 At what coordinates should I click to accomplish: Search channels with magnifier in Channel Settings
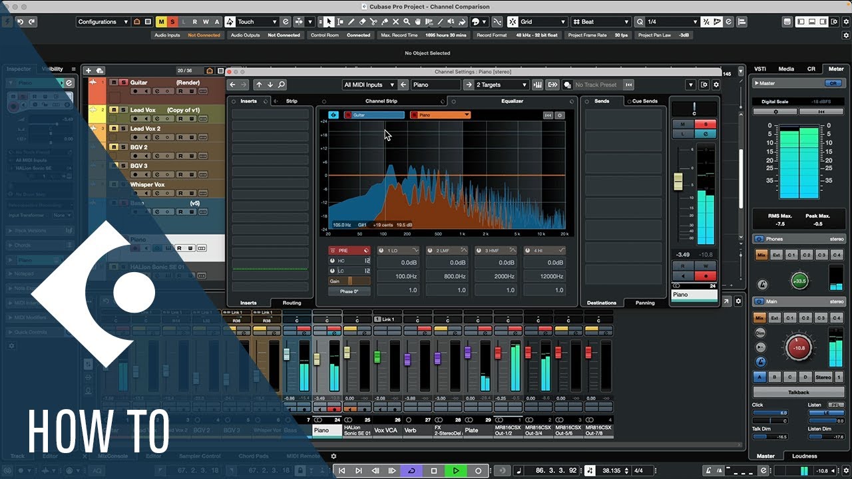(282, 84)
